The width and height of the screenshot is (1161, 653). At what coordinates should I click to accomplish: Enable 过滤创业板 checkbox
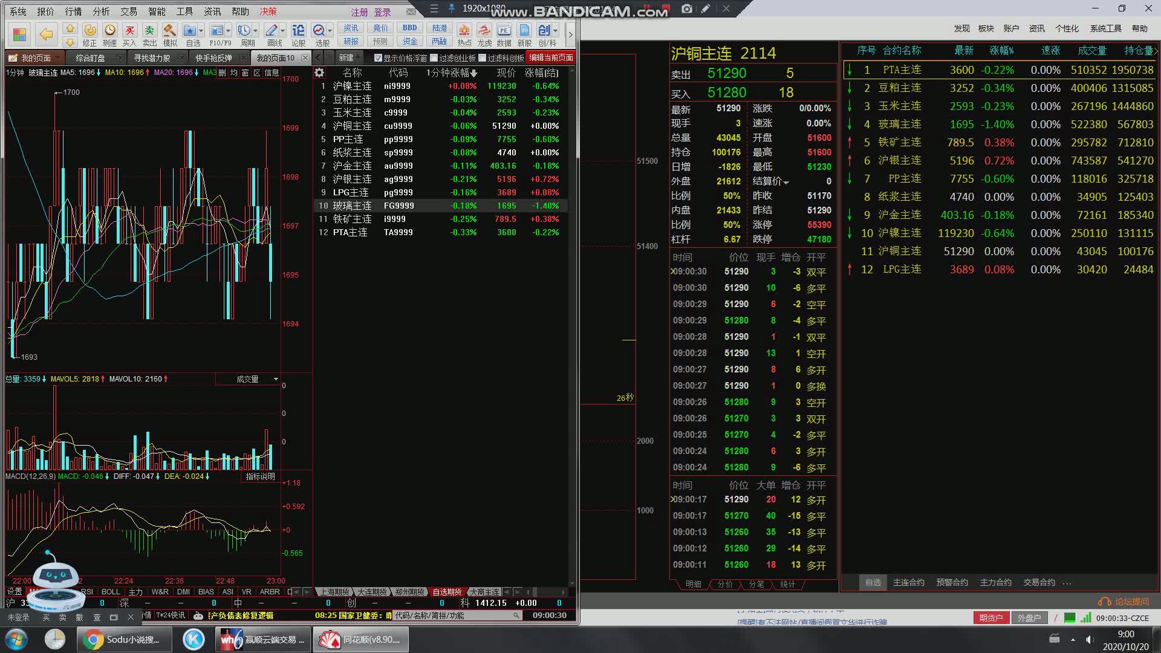(x=434, y=58)
